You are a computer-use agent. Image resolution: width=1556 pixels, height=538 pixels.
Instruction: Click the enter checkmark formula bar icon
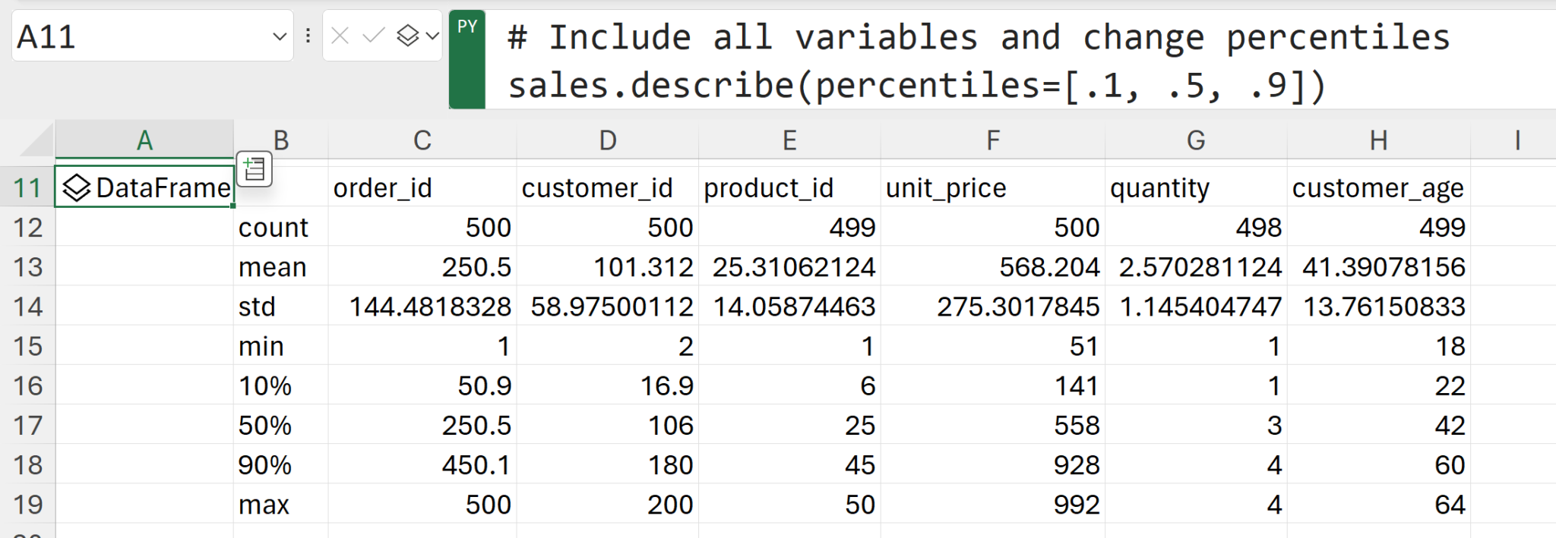373,36
